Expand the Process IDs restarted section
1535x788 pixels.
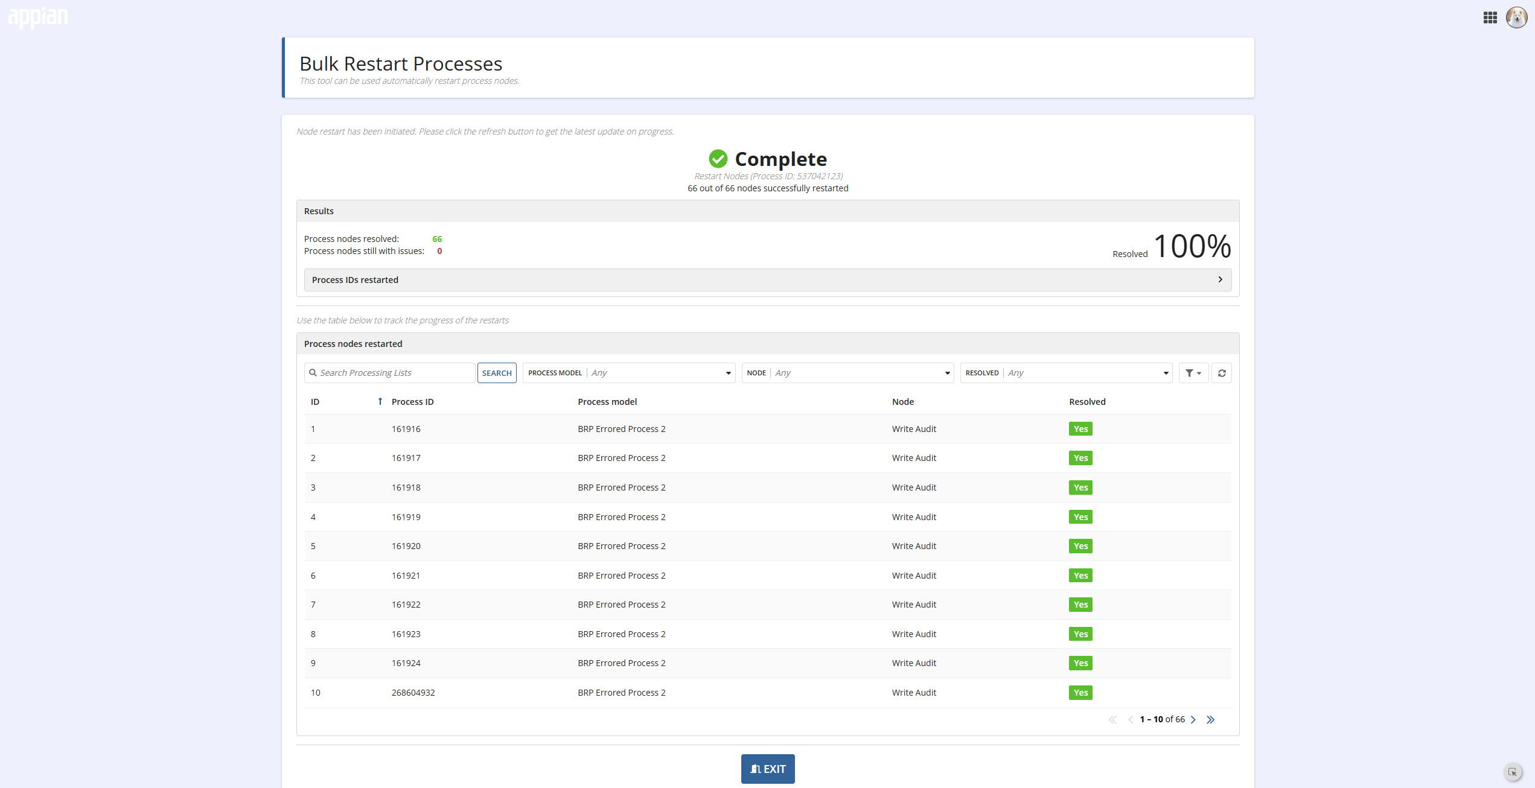768,280
